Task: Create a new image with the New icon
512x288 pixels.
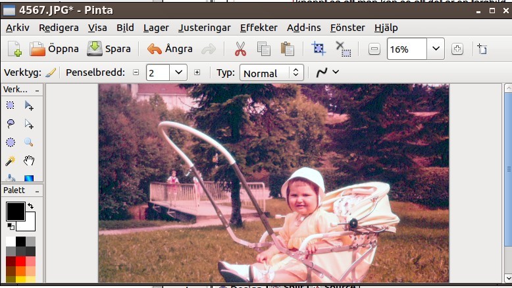Action: click(14, 49)
